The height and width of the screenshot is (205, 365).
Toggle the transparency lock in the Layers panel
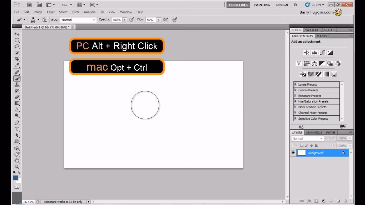point(302,145)
